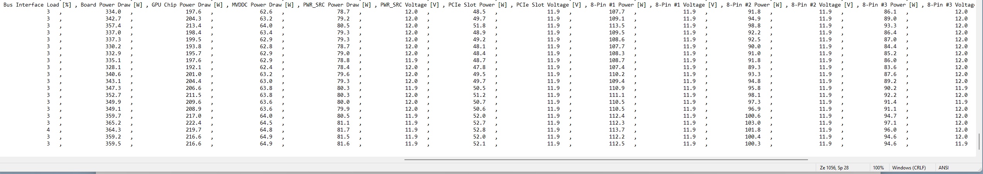Click MVDDC power value 64.8
The width and height of the screenshot is (983, 174).
pyautogui.click(x=266, y=130)
